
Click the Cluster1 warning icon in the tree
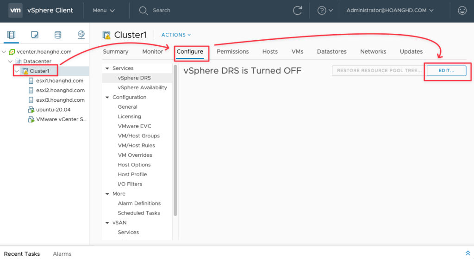point(25,71)
